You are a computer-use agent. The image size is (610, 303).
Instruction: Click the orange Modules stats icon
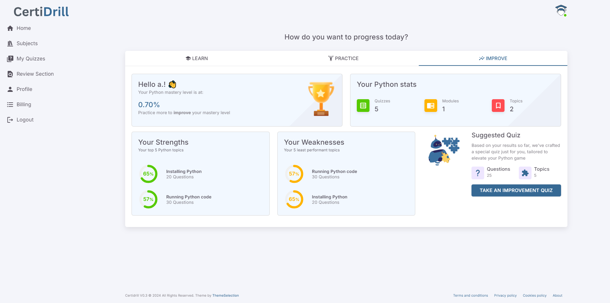click(431, 106)
